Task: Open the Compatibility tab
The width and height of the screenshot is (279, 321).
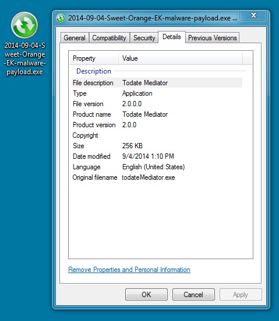Action: tap(110, 38)
